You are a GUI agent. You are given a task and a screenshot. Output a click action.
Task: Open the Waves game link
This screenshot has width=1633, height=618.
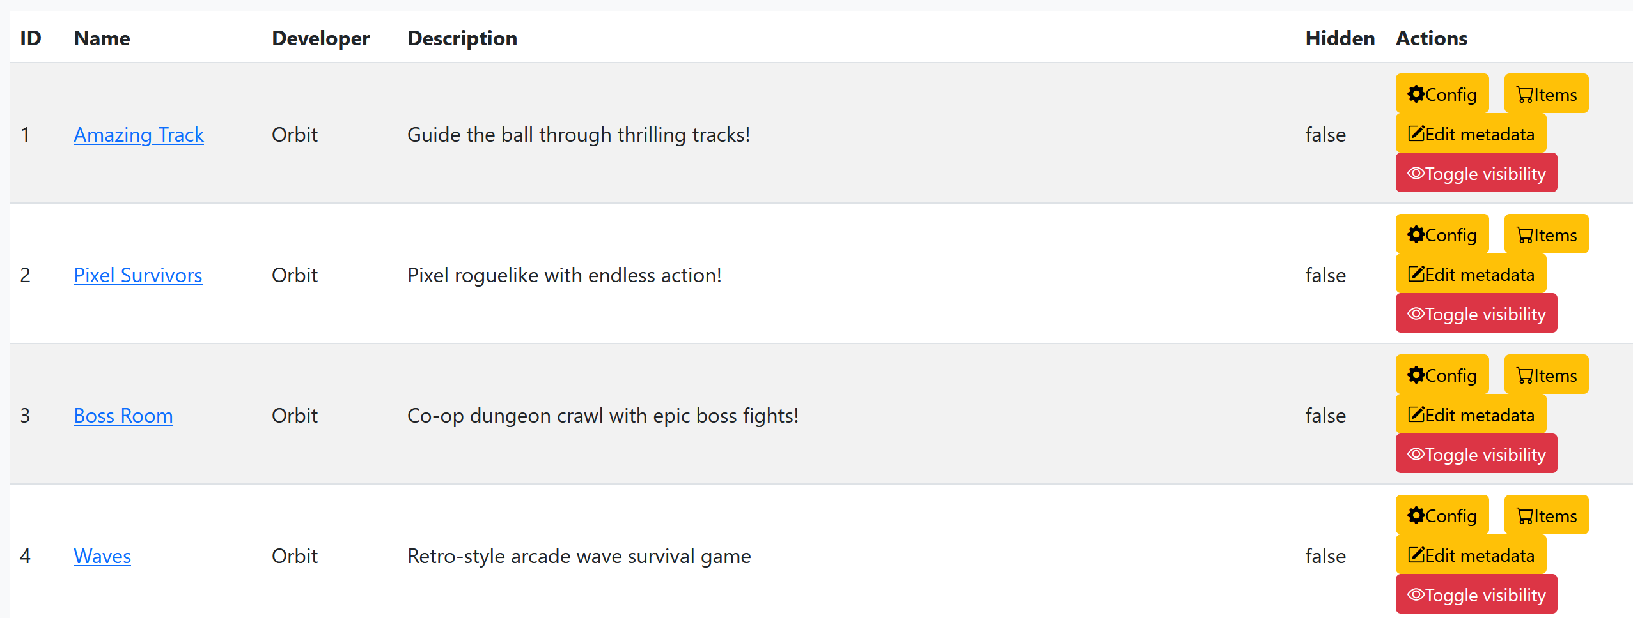(102, 556)
